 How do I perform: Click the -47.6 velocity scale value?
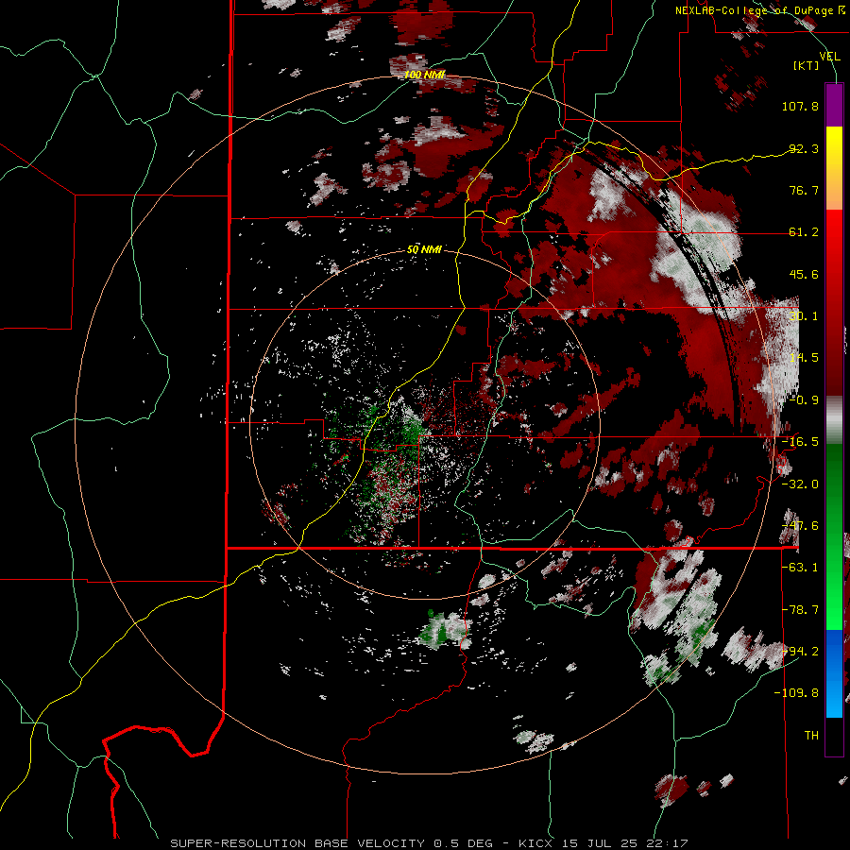tap(800, 525)
